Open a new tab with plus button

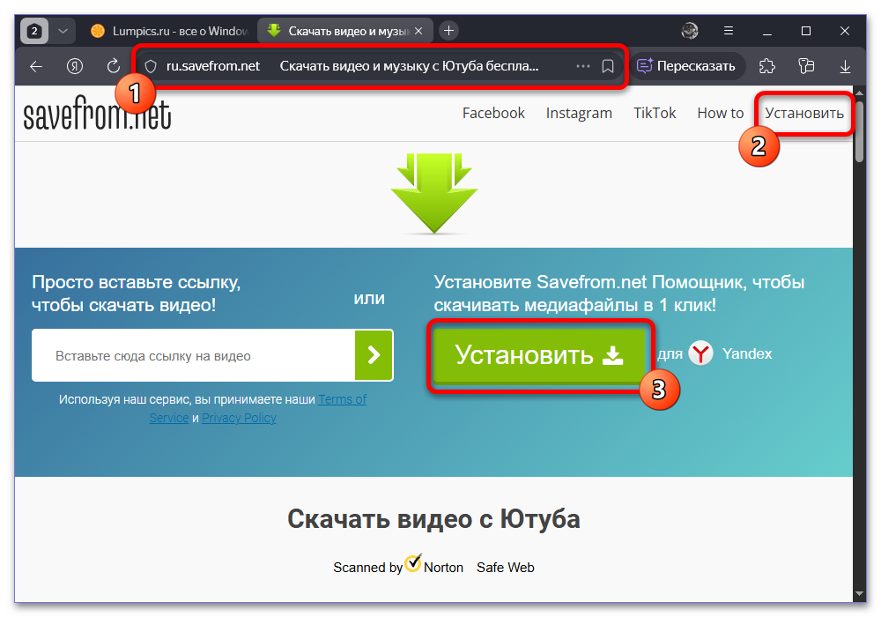coord(448,31)
